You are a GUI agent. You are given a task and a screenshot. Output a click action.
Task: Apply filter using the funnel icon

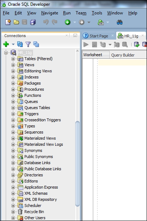click(x=28, y=44)
